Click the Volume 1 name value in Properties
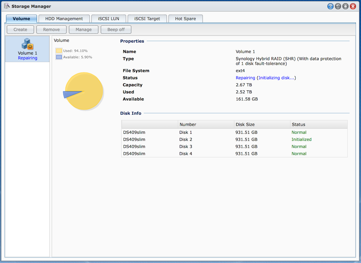This screenshot has height=263, width=361. pos(245,51)
